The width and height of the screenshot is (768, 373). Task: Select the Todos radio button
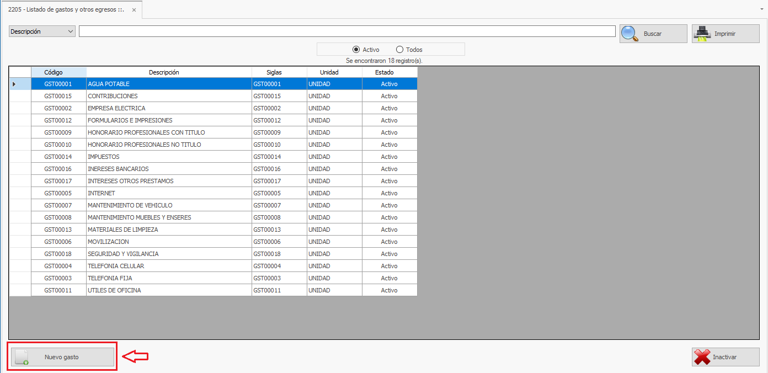tap(399, 50)
